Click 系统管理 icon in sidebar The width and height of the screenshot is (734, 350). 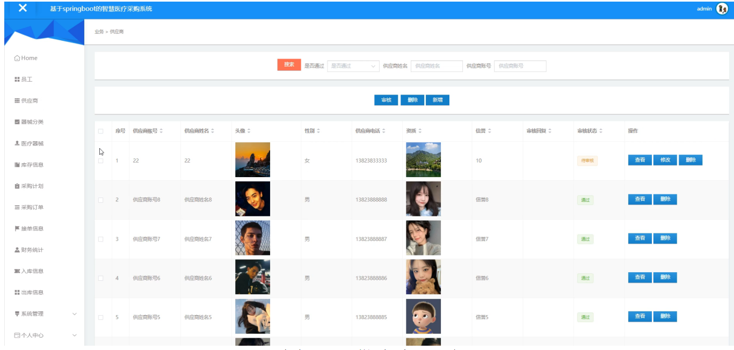click(x=17, y=314)
